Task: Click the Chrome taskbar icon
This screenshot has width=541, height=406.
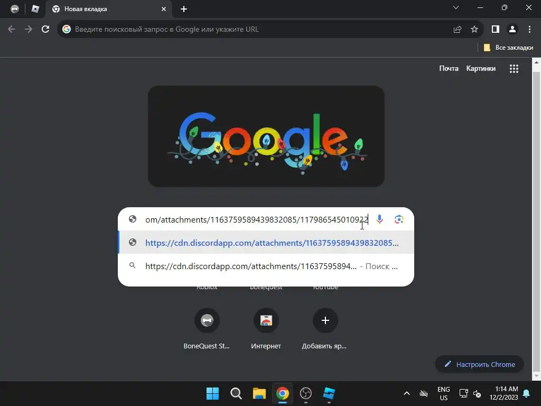Action: click(x=282, y=393)
